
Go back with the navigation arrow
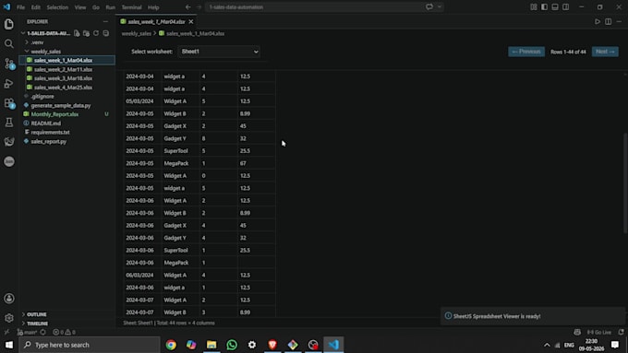pyautogui.click(x=187, y=7)
